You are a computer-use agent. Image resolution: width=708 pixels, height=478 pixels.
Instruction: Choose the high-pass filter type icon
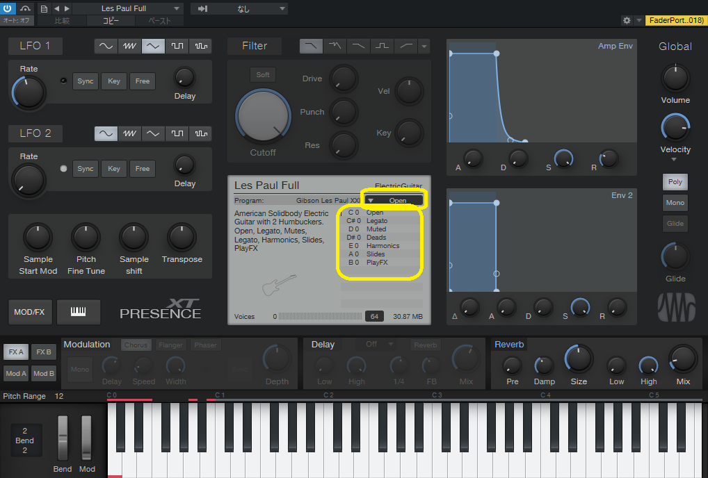[406, 46]
